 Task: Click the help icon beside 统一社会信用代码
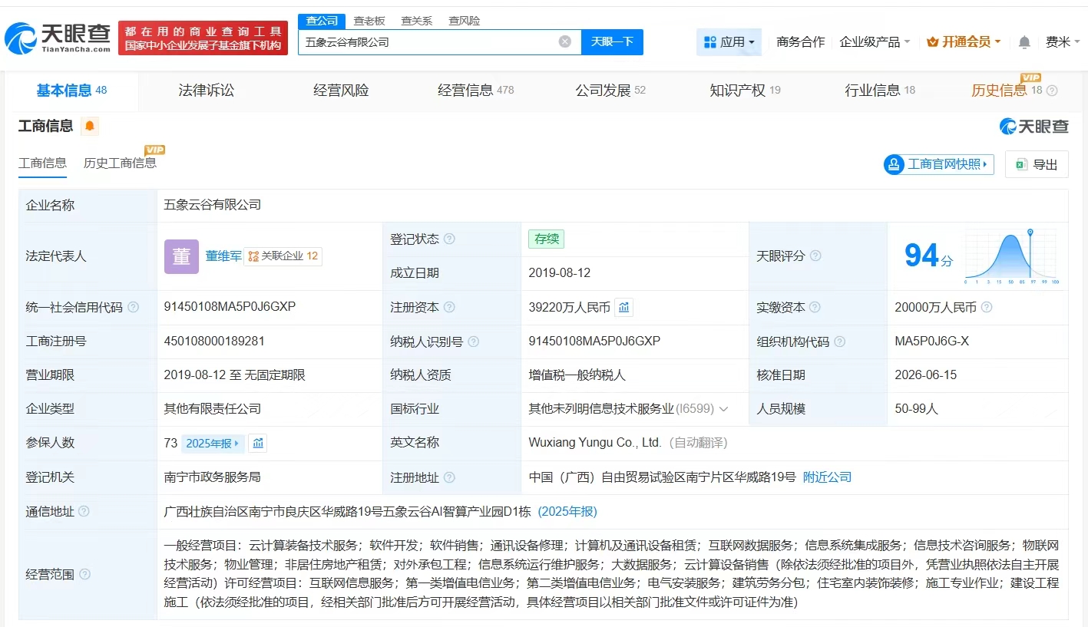point(134,308)
